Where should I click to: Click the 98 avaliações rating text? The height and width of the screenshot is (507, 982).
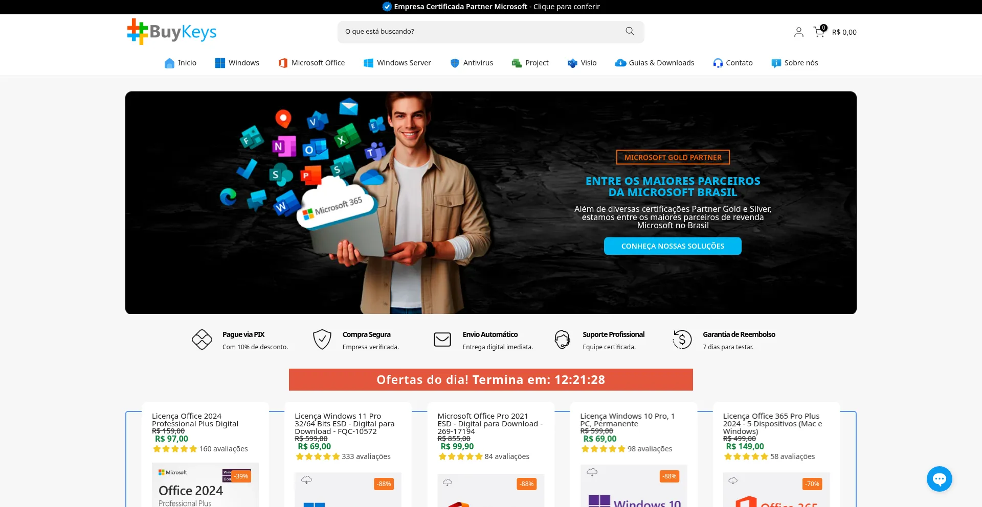(x=650, y=449)
